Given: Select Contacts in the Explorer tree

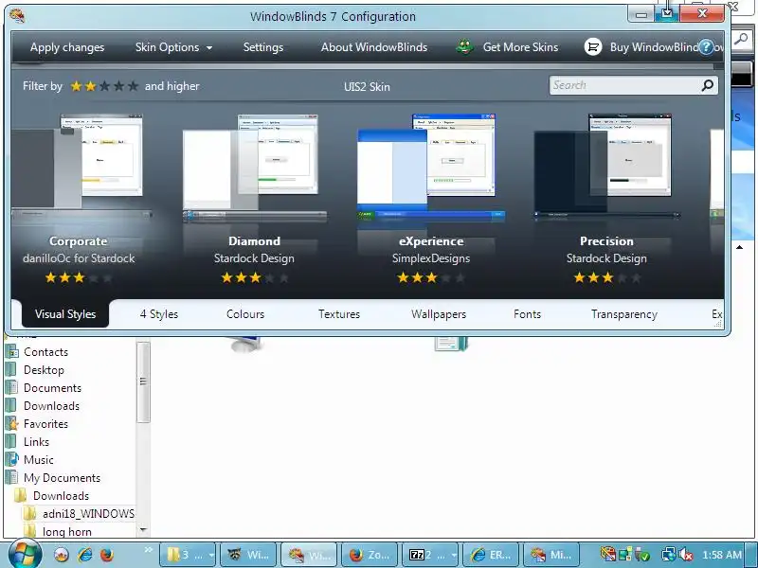Looking at the screenshot, I should pos(45,352).
